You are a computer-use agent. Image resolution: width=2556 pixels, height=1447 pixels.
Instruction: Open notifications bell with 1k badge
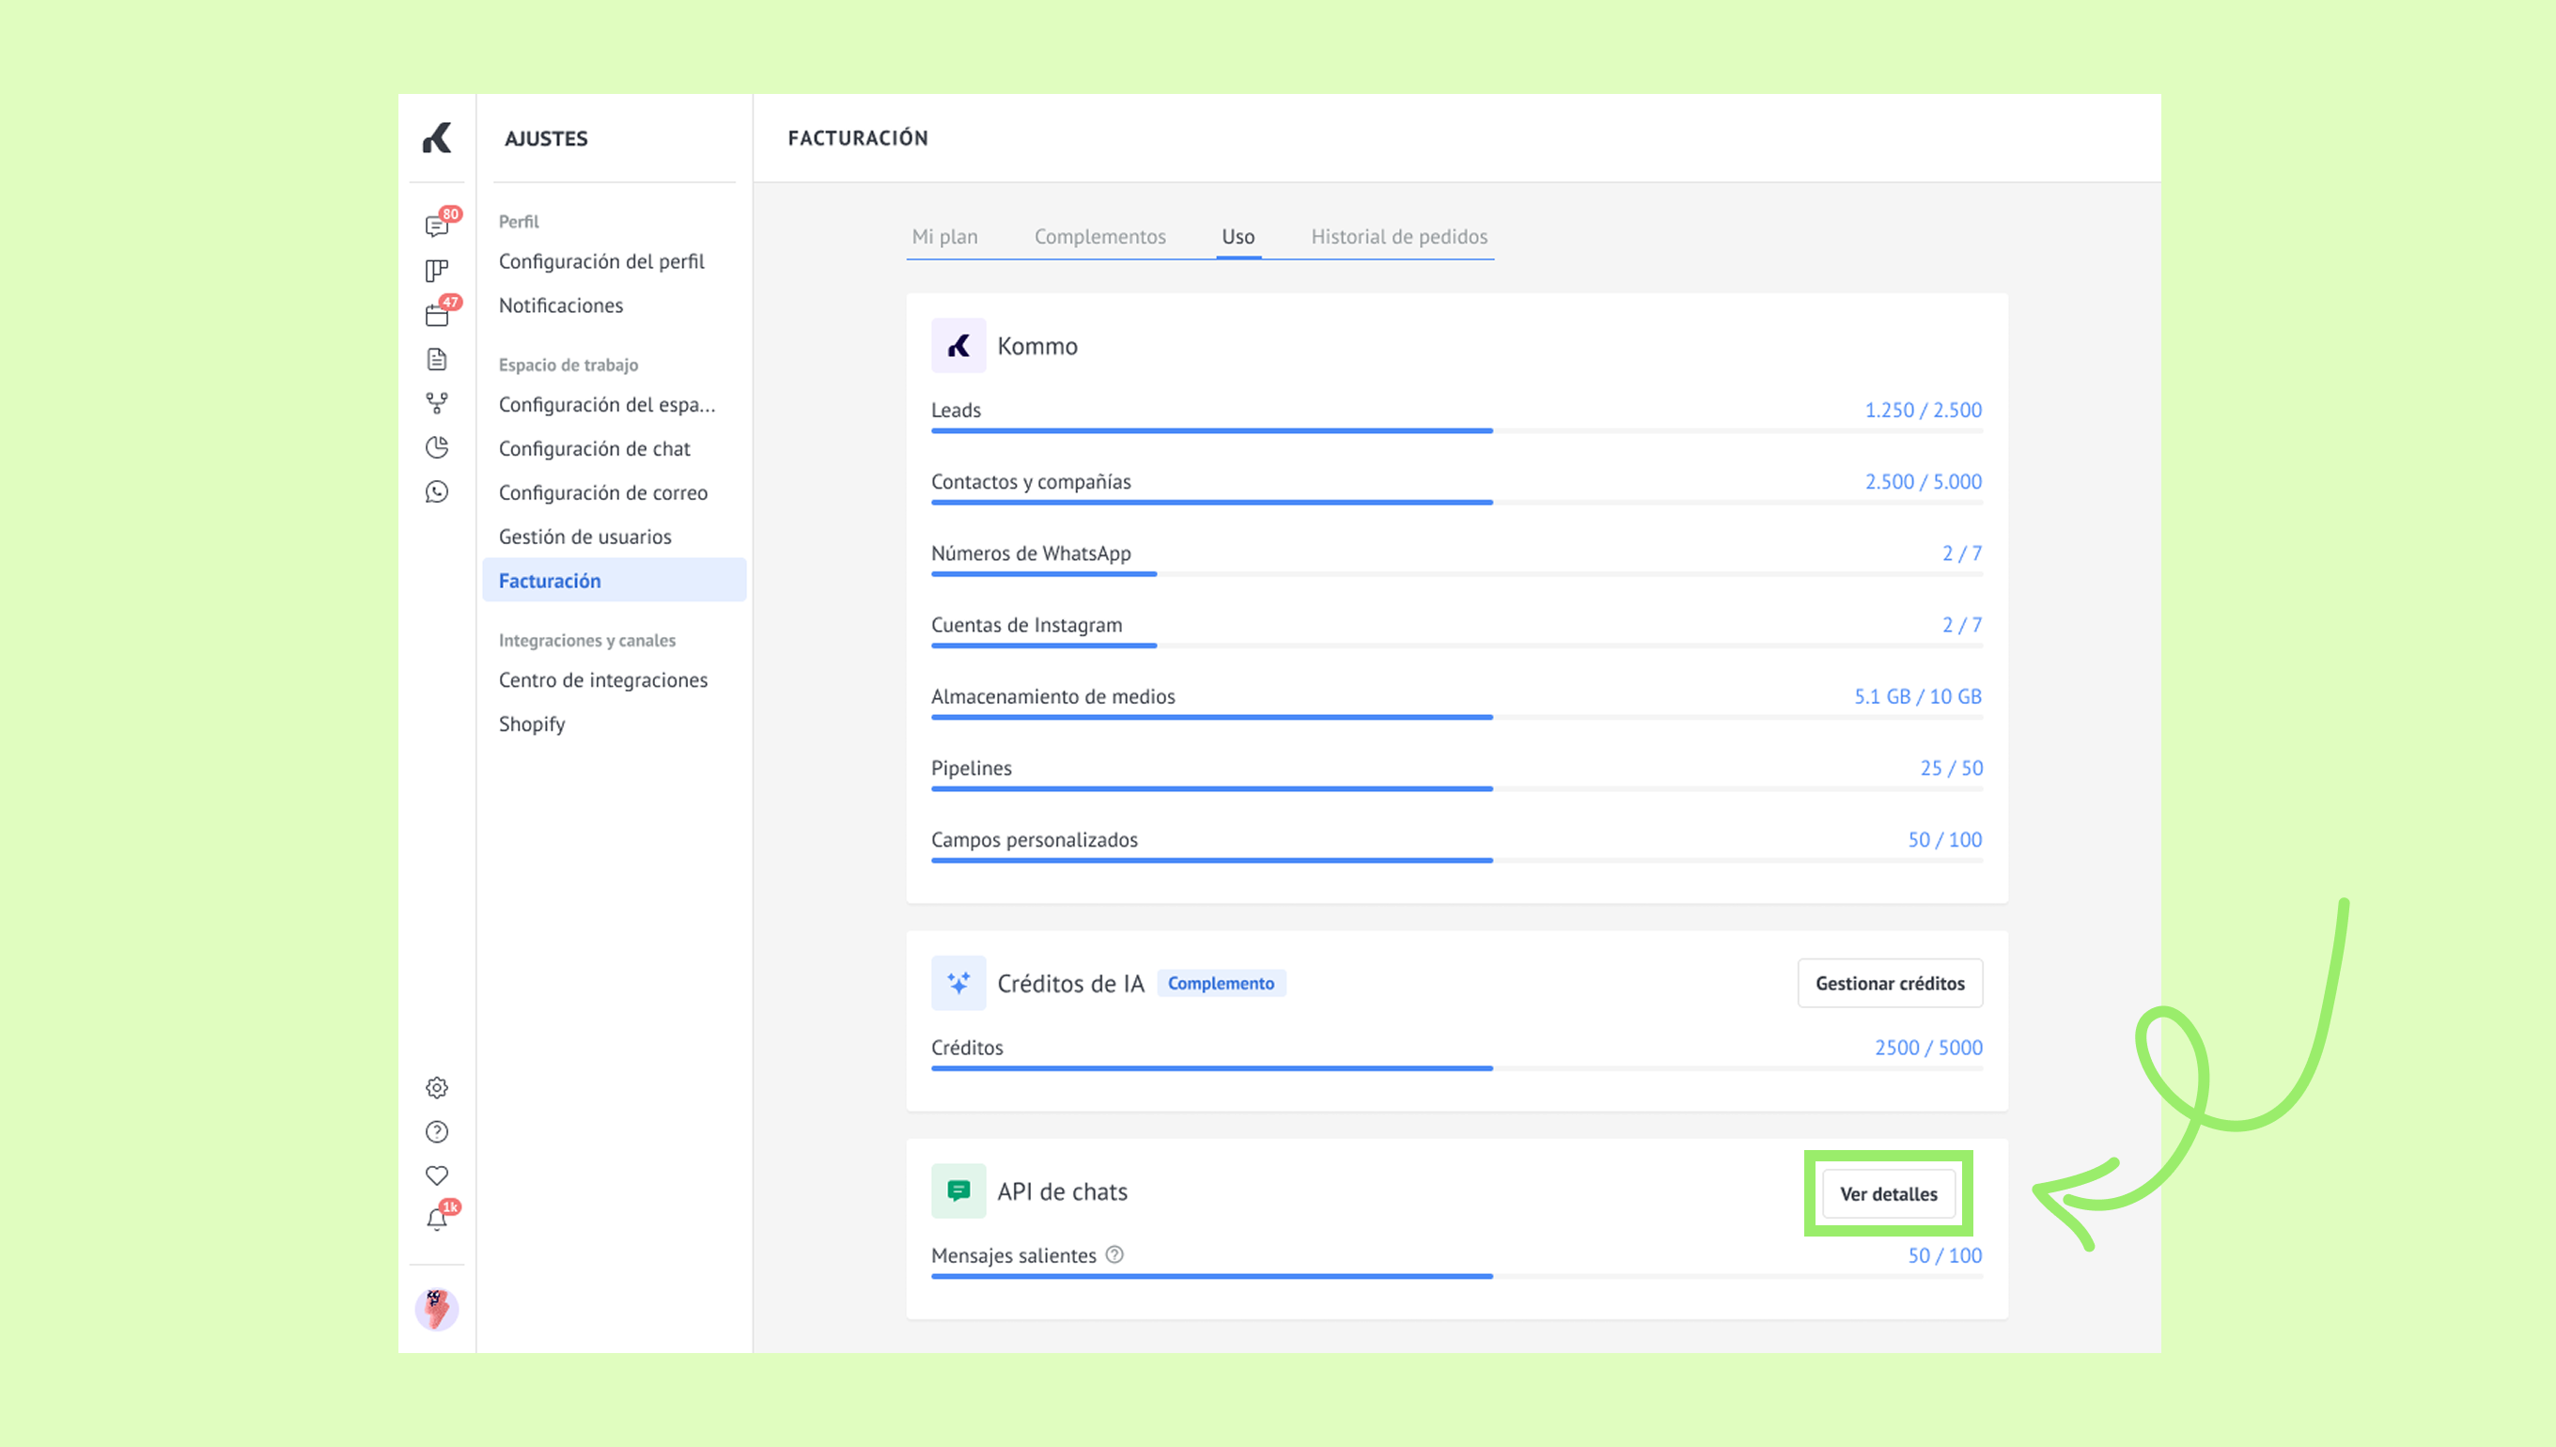point(438,1218)
